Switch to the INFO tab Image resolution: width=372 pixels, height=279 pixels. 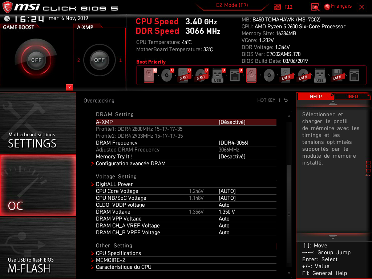pyautogui.click(x=352, y=97)
